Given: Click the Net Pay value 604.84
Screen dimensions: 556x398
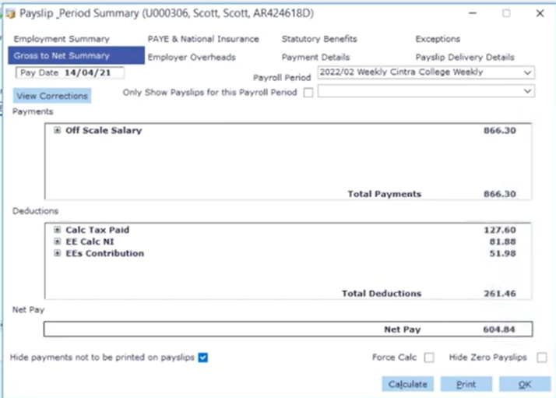Looking at the screenshot, I should tap(499, 329).
